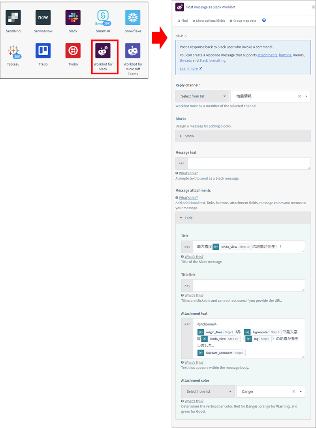Open the Tableau SDK connector icon
Viewport: 316px width, 428px height.
coord(13,51)
